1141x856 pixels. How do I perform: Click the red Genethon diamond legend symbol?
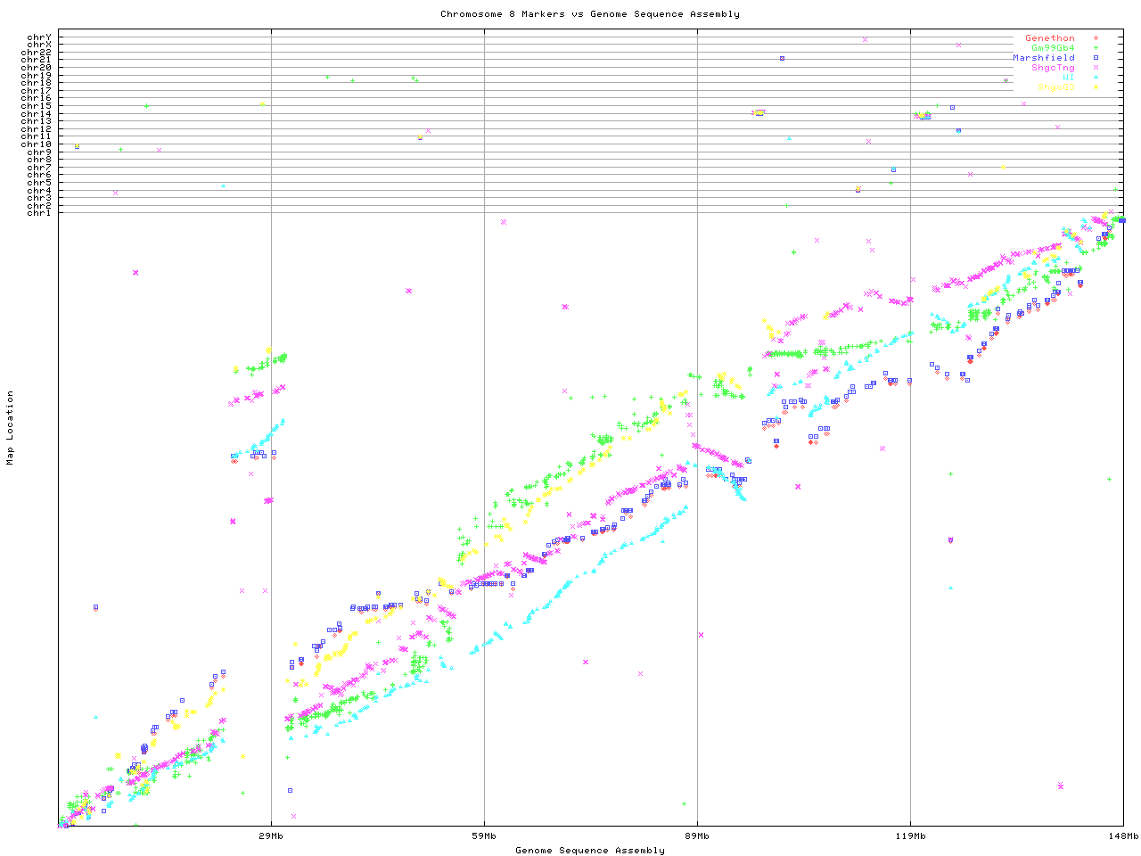pos(1096,38)
